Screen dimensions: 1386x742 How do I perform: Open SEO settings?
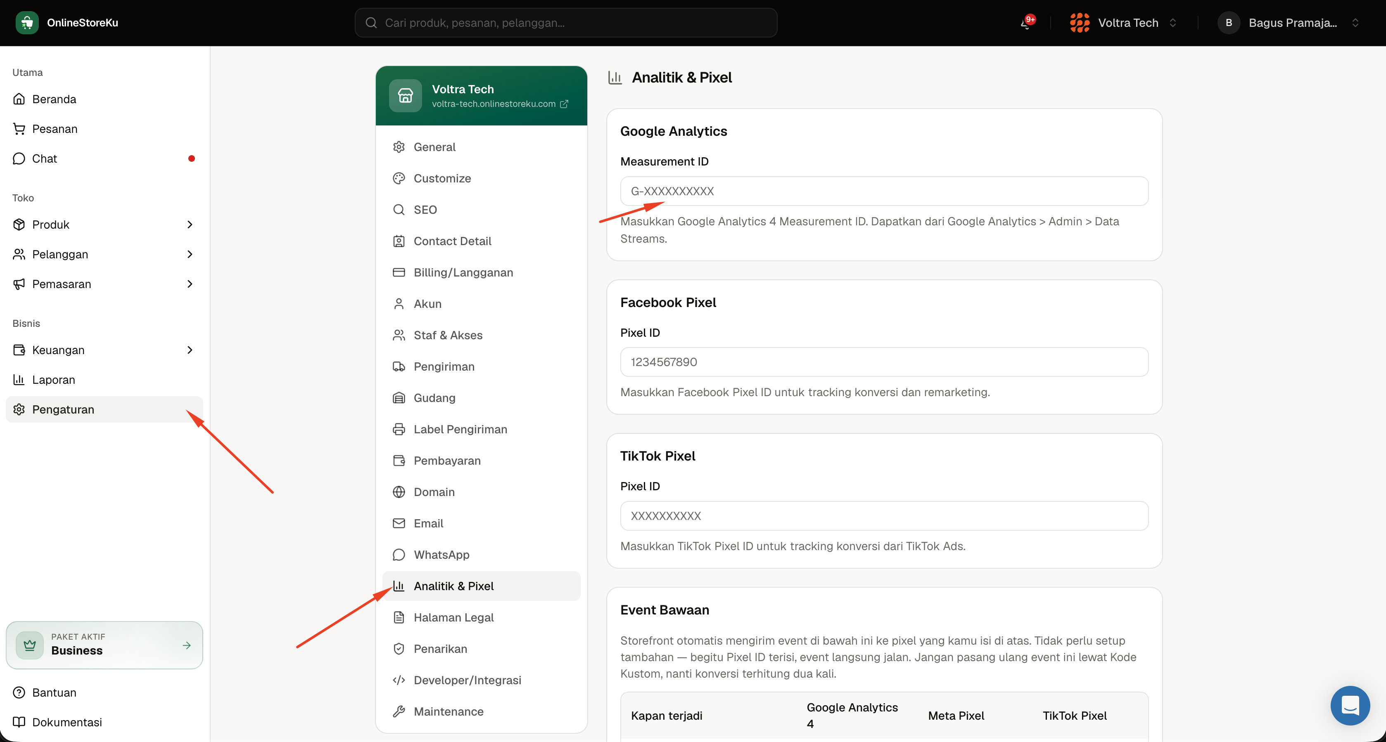coord(481,210)
